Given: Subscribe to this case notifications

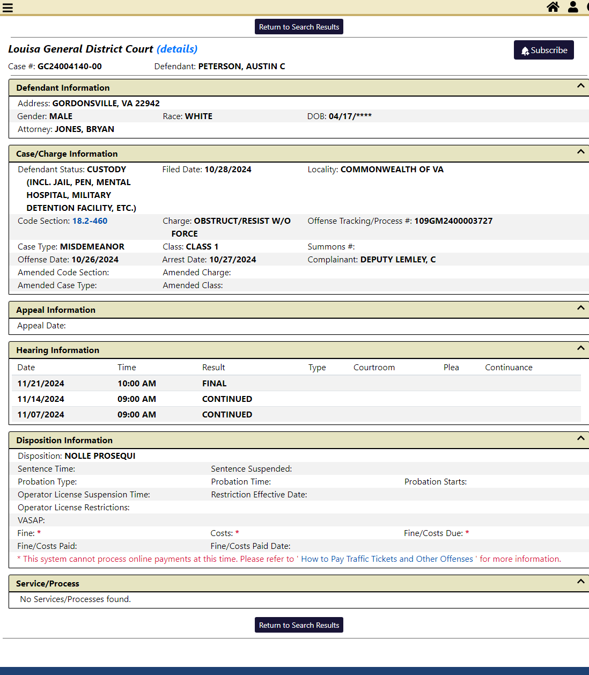Looking at the screenshot, I should [x=544, y=50].
